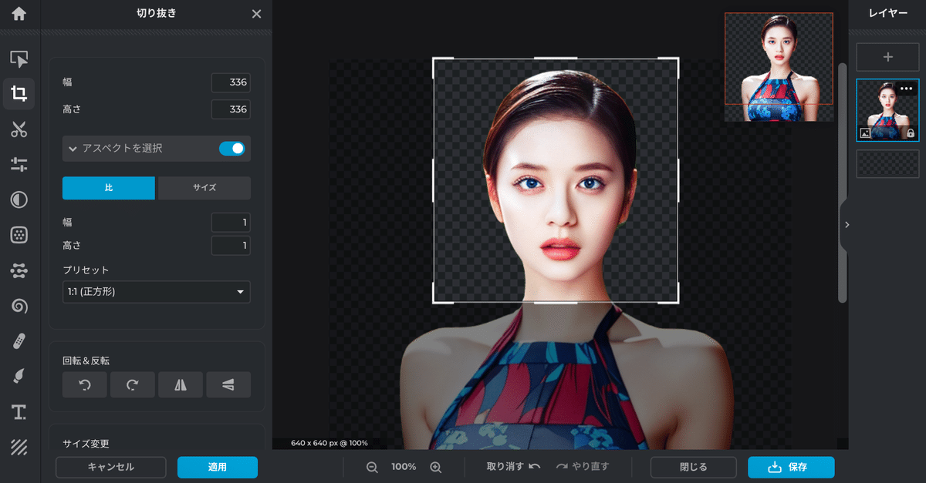Zoom in with the plus magnifier
This screenshot has width=926, height=483.
point(435,467)
